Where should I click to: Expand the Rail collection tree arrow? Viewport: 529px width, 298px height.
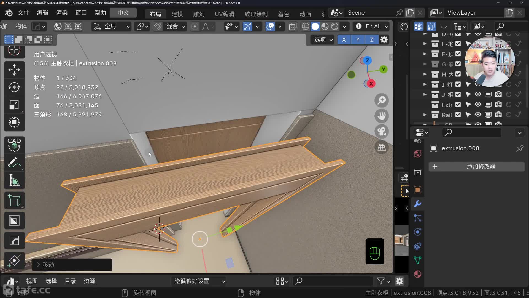[x=425, y=115]
